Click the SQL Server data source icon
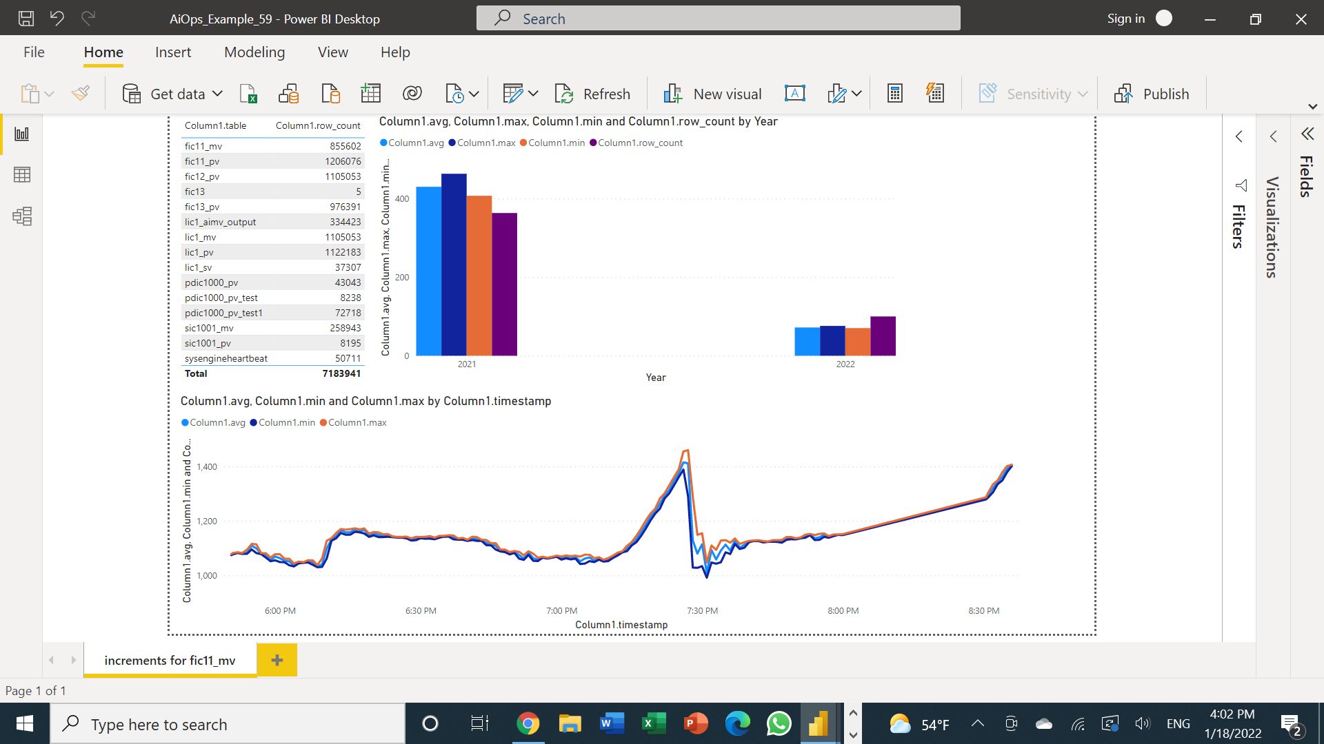Screen dimensions: 1324x744 tap(331, 94)
